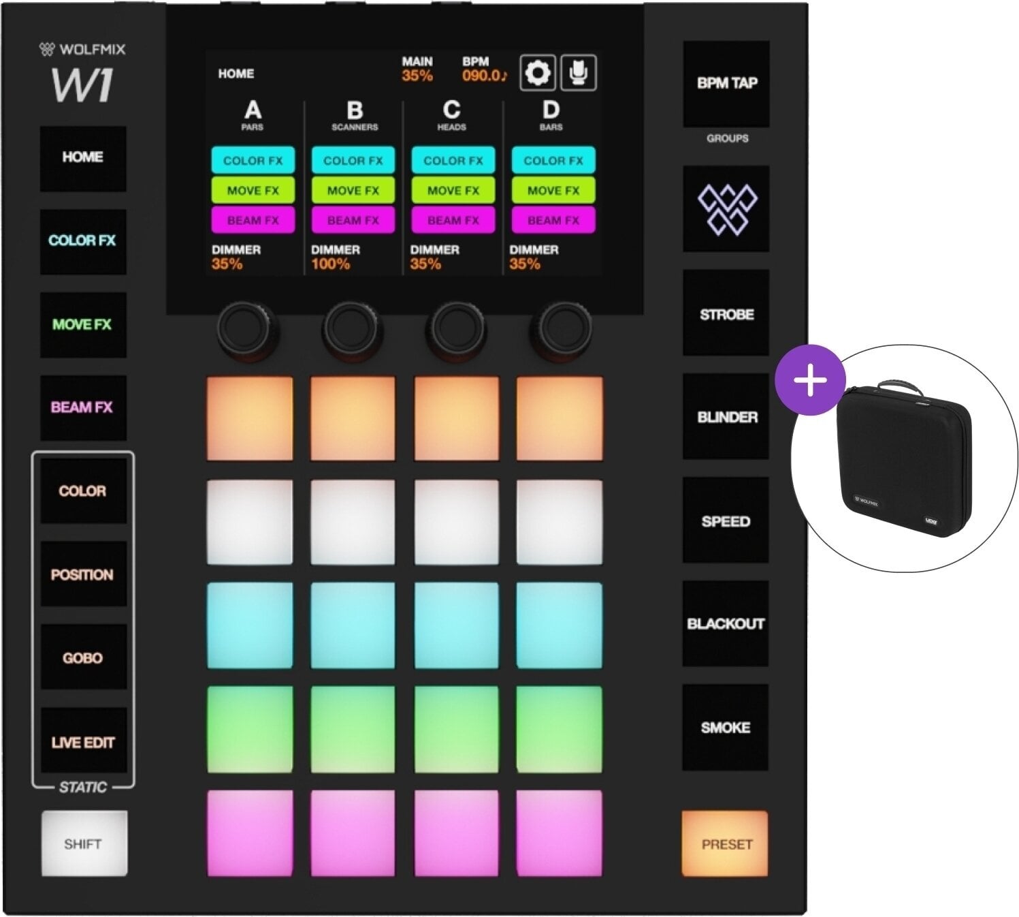Open the POSITION button
This screenshot has width=1019, height=917.
point(82,575)
